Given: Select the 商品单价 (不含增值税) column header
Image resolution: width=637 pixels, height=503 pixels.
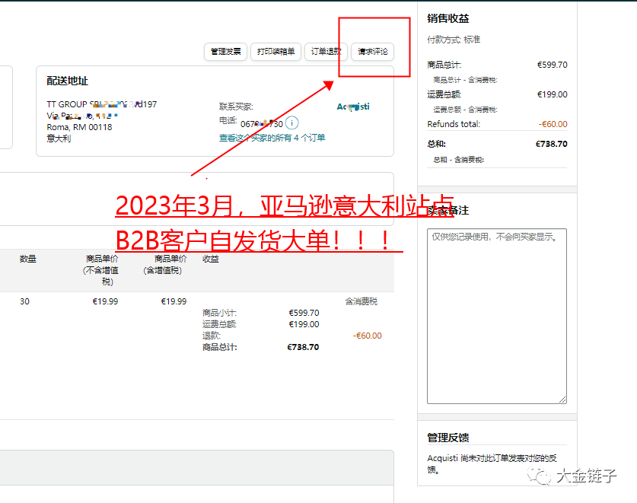Looking at the screenshot, I should (x=101, y=270).
